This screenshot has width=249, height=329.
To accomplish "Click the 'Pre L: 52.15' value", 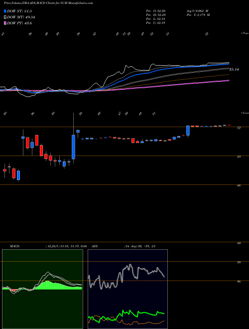I will coord(156,19).
